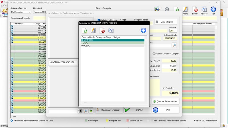Delete selected category with red X icon

point(102,30)
